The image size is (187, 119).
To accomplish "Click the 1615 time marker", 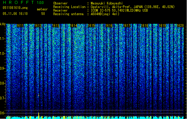I will pos(91,26).
